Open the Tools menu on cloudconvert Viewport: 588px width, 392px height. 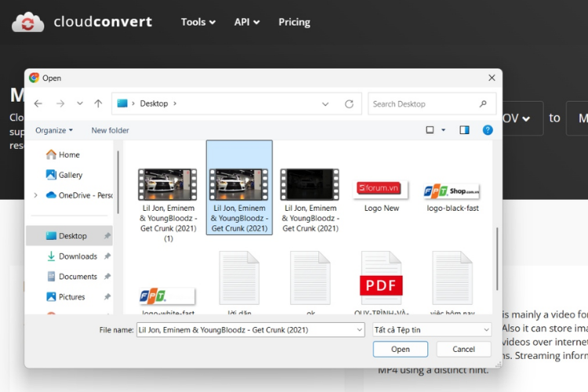[198, 22]
